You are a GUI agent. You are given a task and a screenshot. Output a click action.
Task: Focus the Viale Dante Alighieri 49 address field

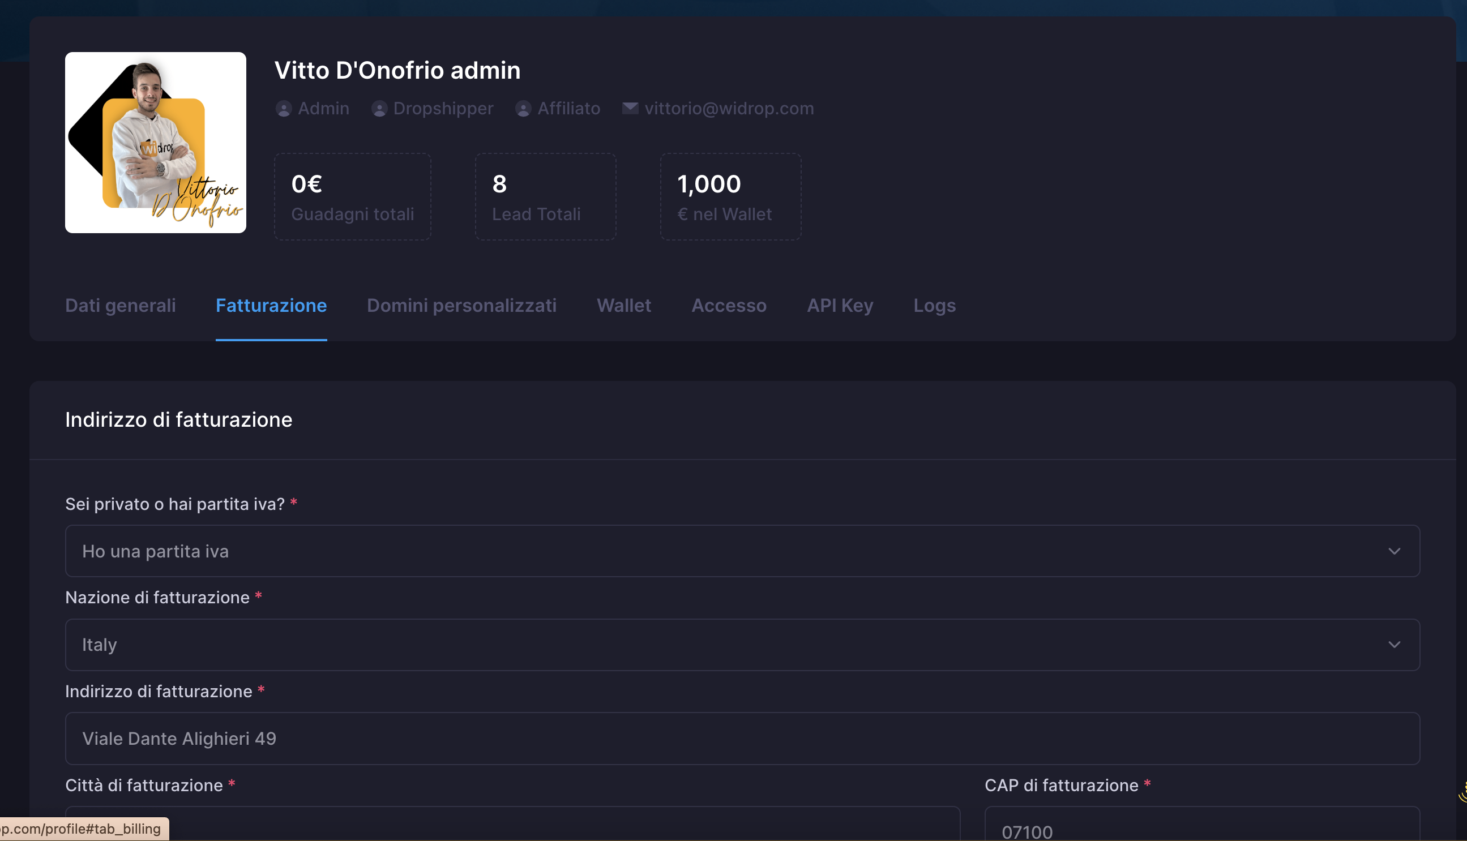point(742,738)
